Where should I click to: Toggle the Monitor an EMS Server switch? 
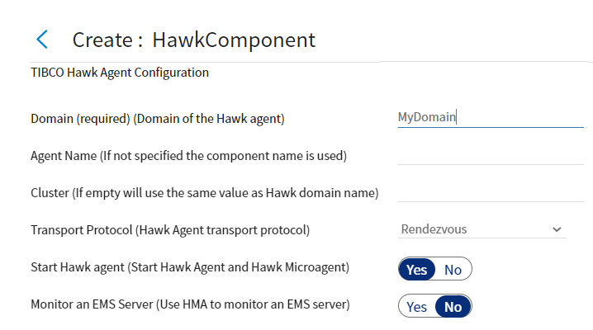435,307
